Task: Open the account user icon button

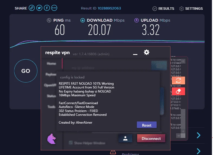Action: tap(125, 138)
